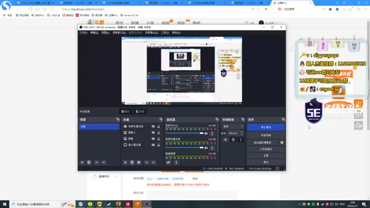Image resolution: width=370 pixels, height=208 pixels.
Task: Hide the 图像 source with eye icon
Action: [x=153, y=139]
